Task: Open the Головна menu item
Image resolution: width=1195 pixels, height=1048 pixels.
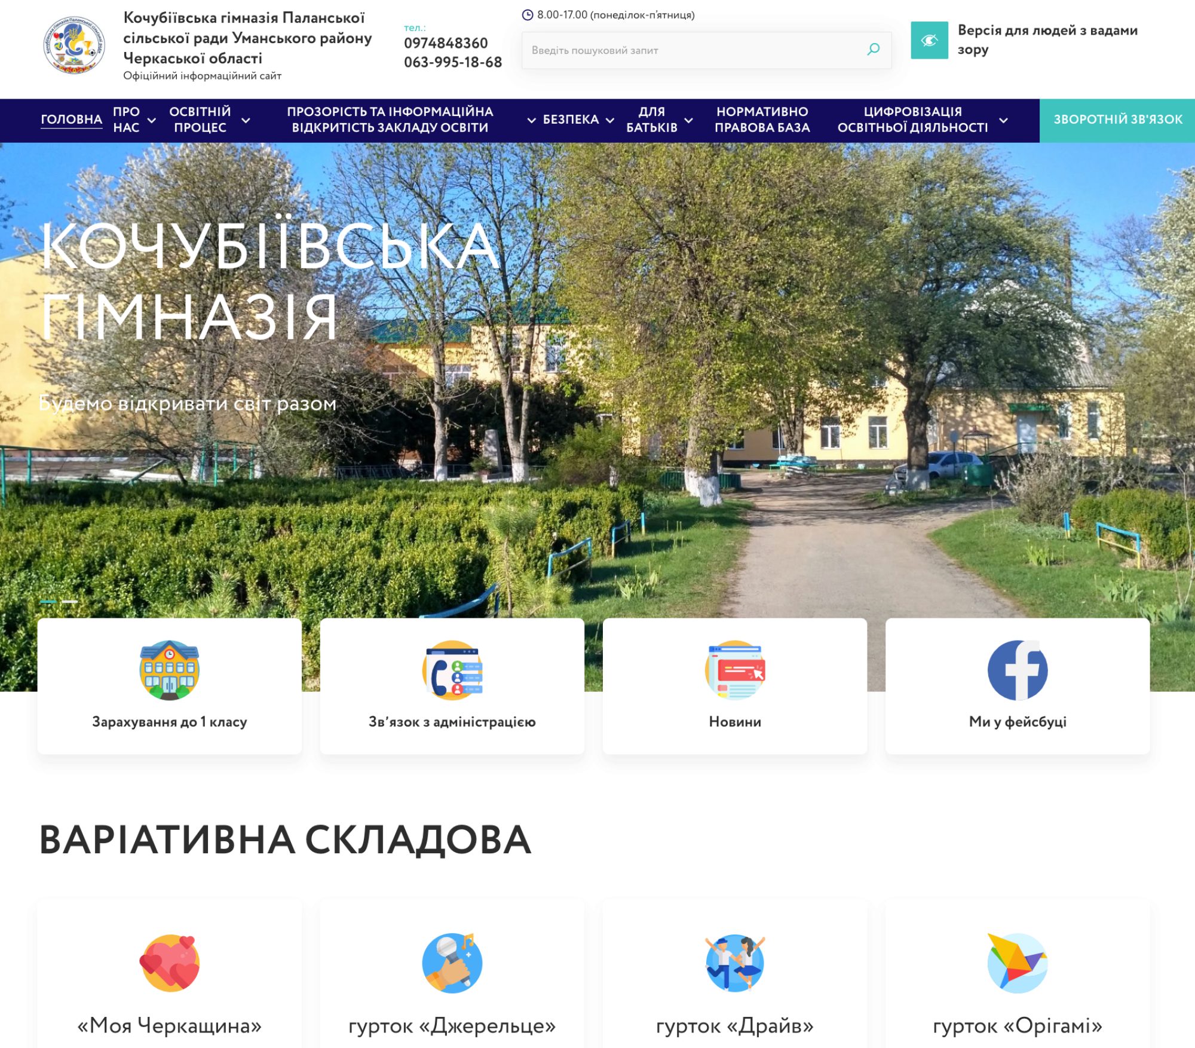Action: (71, 119)
